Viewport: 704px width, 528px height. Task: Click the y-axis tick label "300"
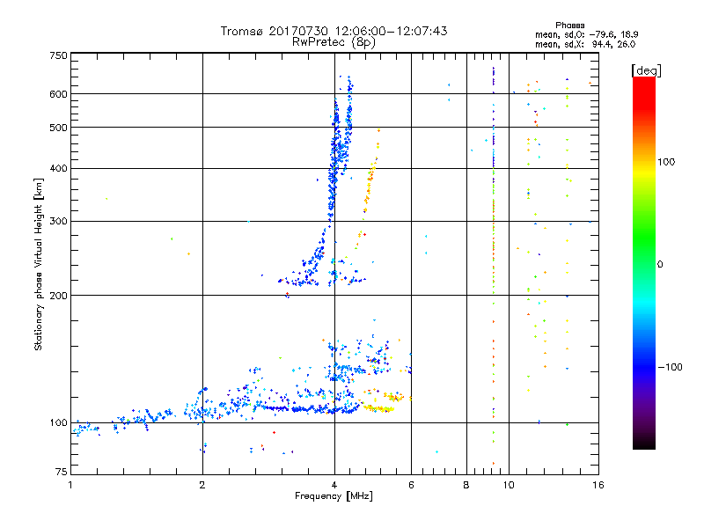[x=58, y=222]
